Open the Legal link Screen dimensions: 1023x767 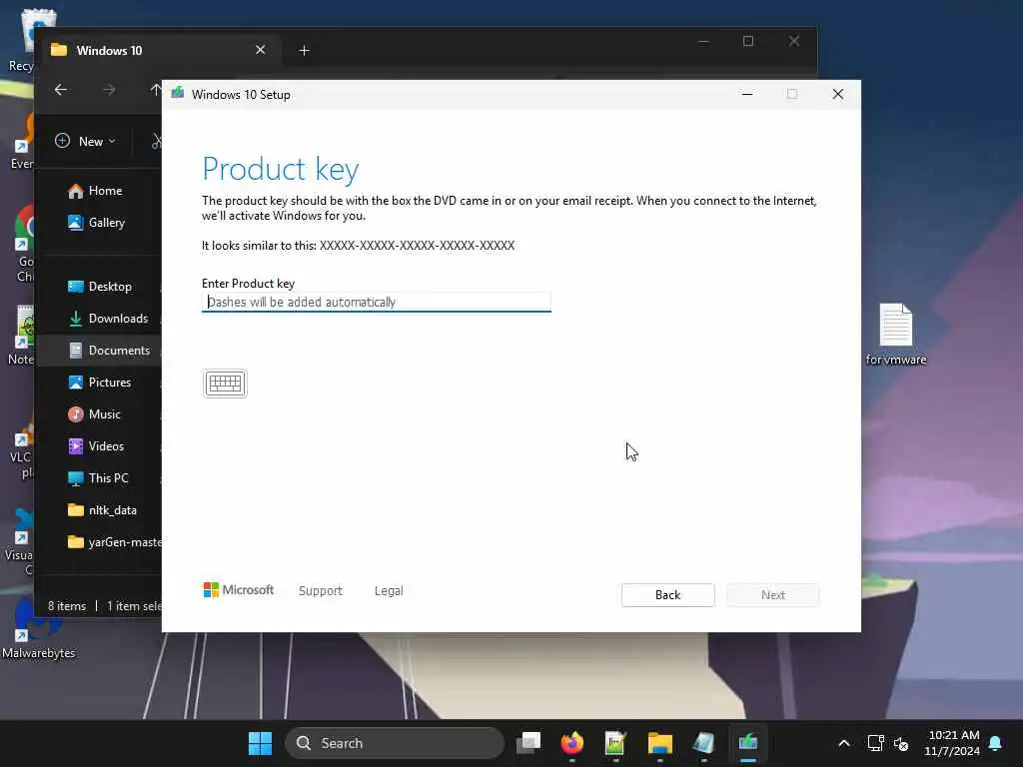point(389,591)
